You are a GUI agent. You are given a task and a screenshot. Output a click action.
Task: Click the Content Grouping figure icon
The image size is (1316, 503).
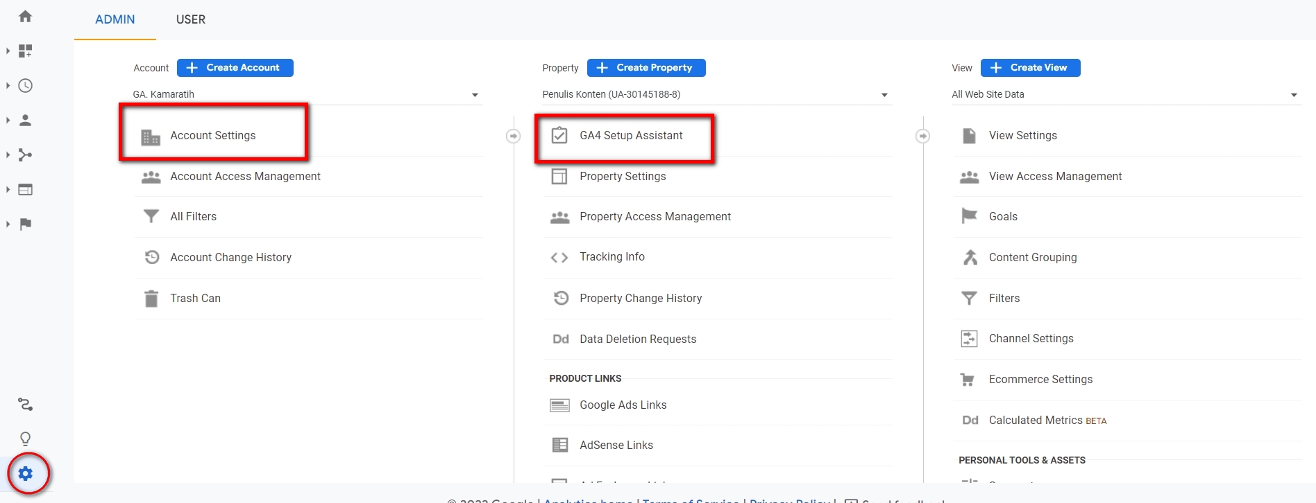point(970,257)
